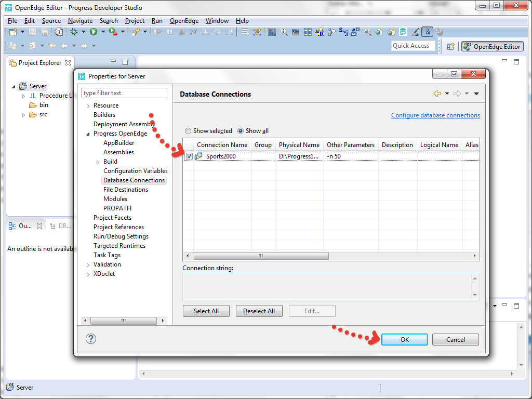Open the Navigate menu
The width and height of the screenshot is (532, 399).
click(x=80, y=21)
